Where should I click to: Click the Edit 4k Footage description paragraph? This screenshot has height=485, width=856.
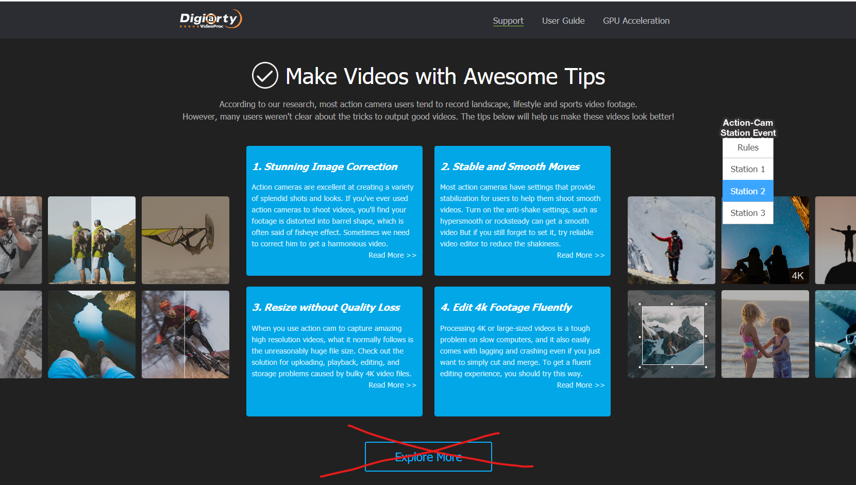click(x=520, y=351)
